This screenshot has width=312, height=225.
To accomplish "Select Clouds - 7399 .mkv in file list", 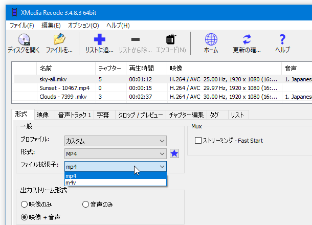I will [63, 97].
